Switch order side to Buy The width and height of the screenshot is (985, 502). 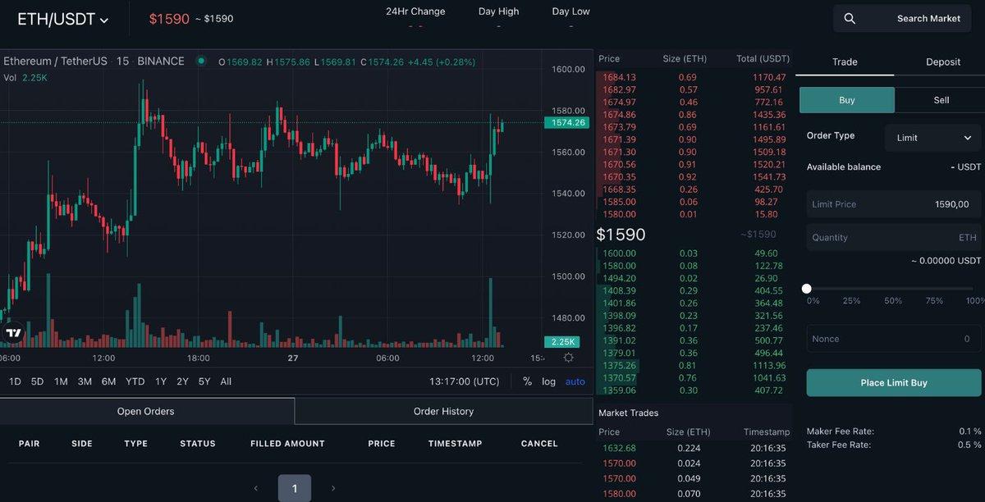(x=847, y=100)
